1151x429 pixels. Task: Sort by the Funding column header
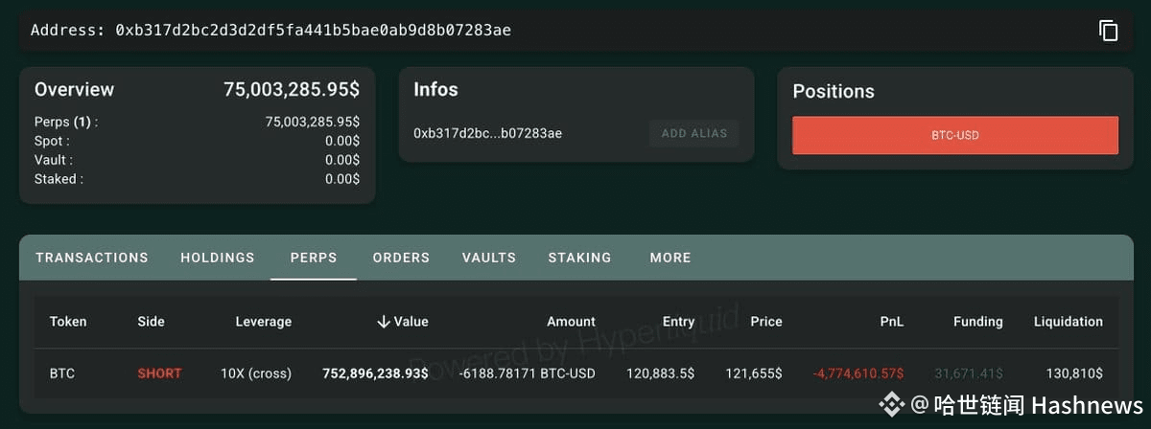click(977, 322)
